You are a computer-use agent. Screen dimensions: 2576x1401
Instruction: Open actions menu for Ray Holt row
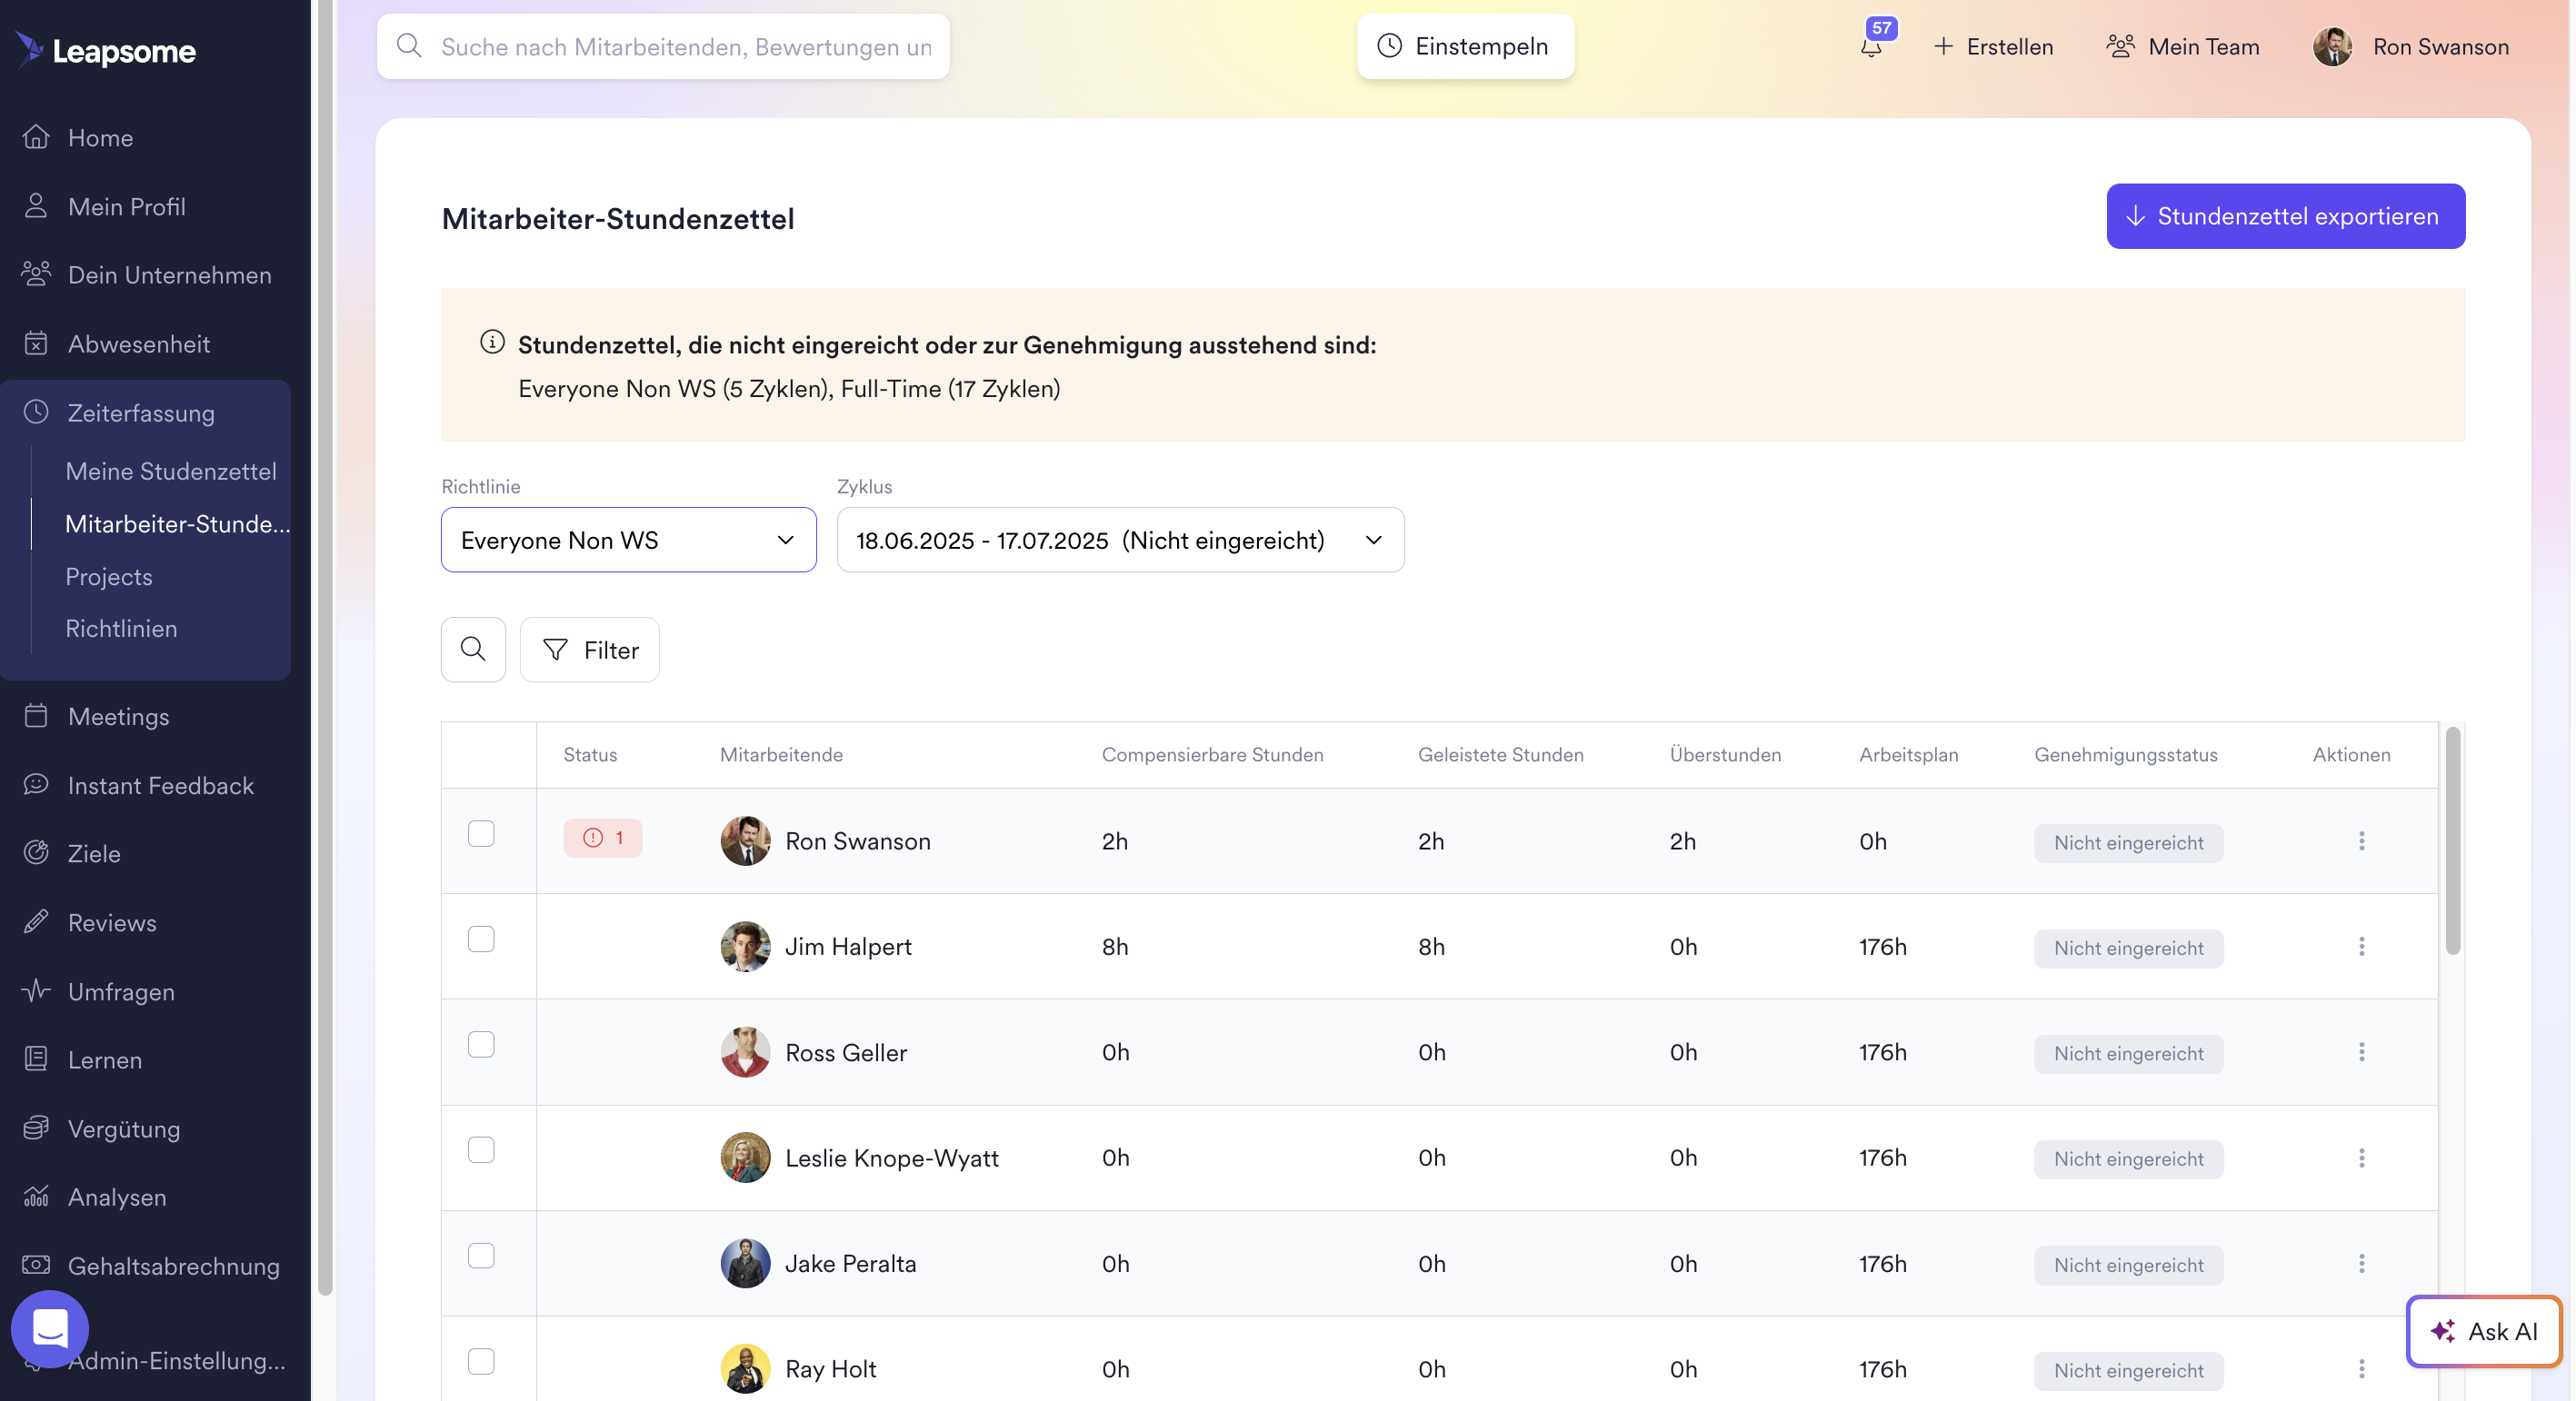pyautogui.click(x=2361, y=1368)
